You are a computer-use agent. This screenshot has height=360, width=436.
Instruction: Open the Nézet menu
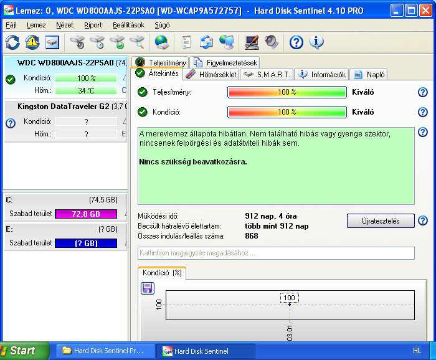point(65,25)
